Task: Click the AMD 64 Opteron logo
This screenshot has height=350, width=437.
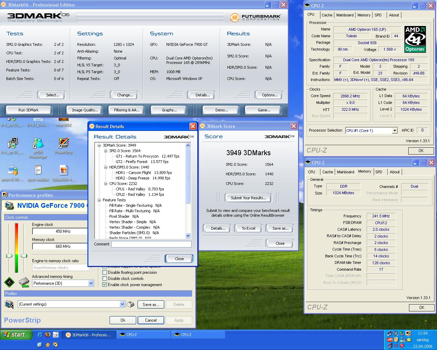Action: [x=414, y=39]
